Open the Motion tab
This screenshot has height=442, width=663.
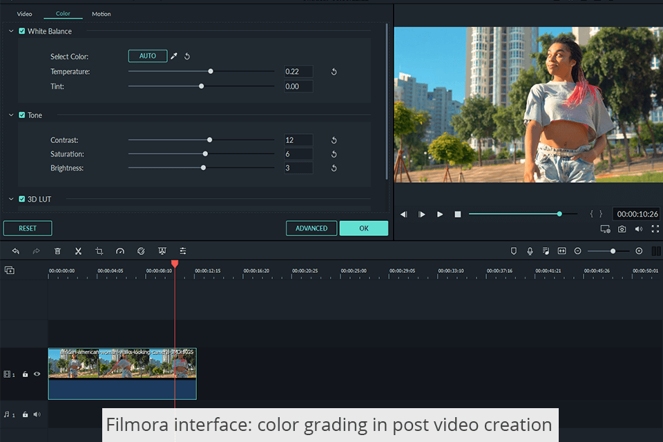point(101,14)
